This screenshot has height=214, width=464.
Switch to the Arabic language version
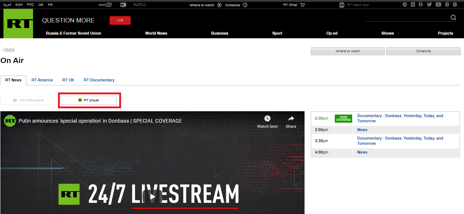tap(7, 5)
